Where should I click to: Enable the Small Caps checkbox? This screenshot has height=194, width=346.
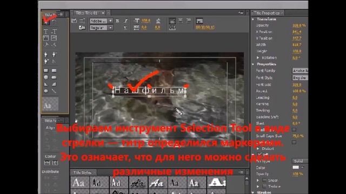(x=294, y=129)
